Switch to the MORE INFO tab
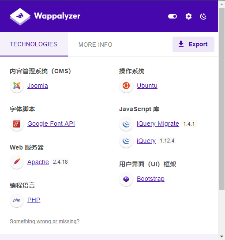 [x=95, y=45]
